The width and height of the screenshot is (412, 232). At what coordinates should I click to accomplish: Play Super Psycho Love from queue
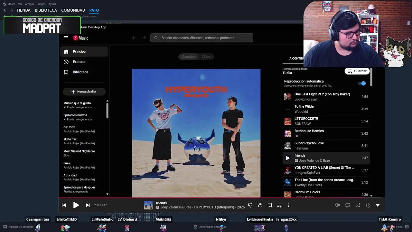click(x=326, y=146)
